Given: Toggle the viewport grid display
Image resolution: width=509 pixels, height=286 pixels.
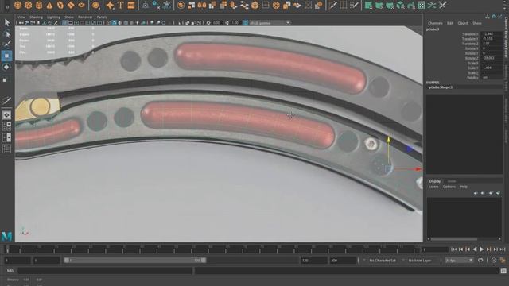Looking at the screenshot, I should click(65, 23).
